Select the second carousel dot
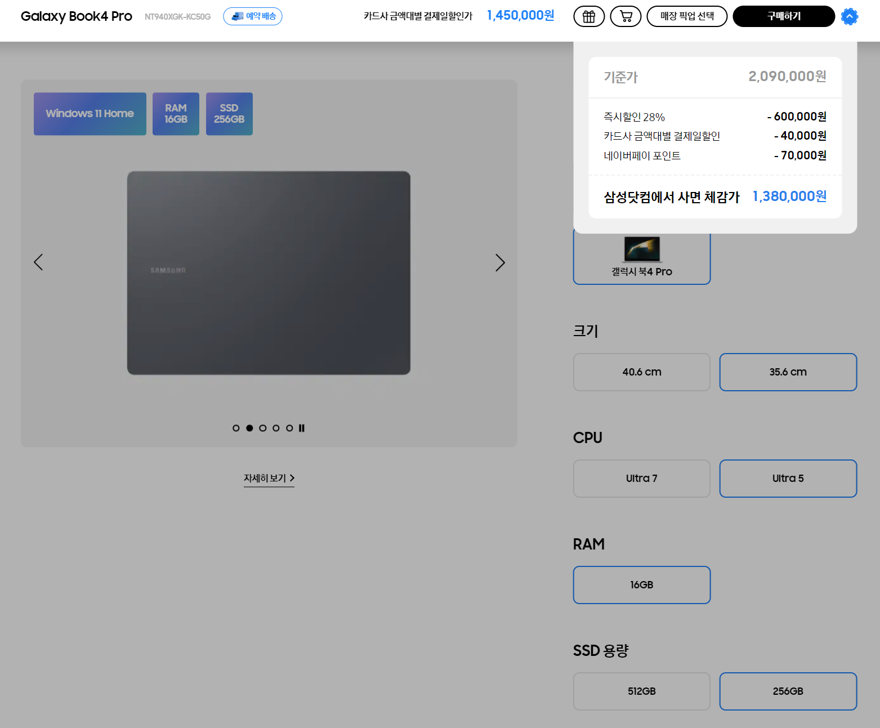 click(249, 428)
